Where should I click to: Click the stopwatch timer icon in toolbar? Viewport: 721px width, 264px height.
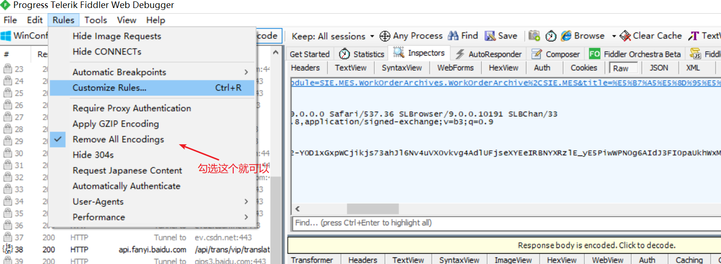coord(551,36)
